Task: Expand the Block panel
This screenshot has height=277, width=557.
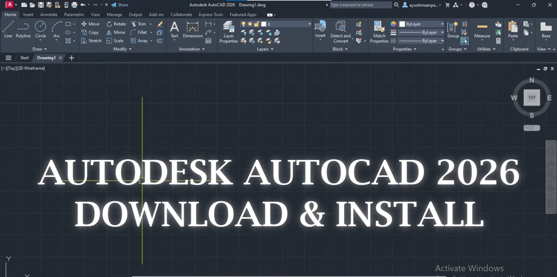Action: point(340,49)
